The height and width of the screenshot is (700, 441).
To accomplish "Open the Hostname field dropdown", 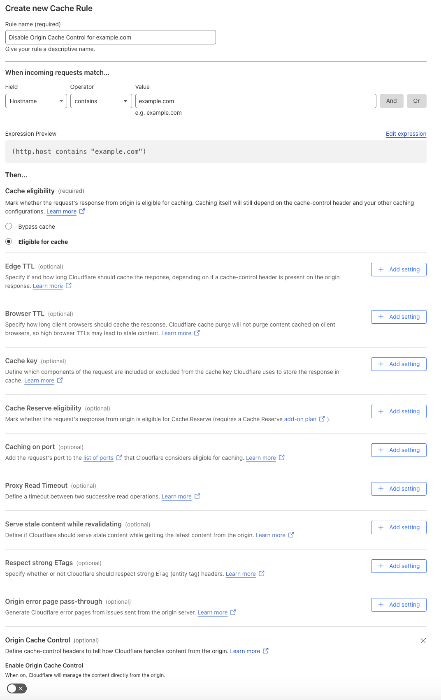I will (x=36, y=101).
